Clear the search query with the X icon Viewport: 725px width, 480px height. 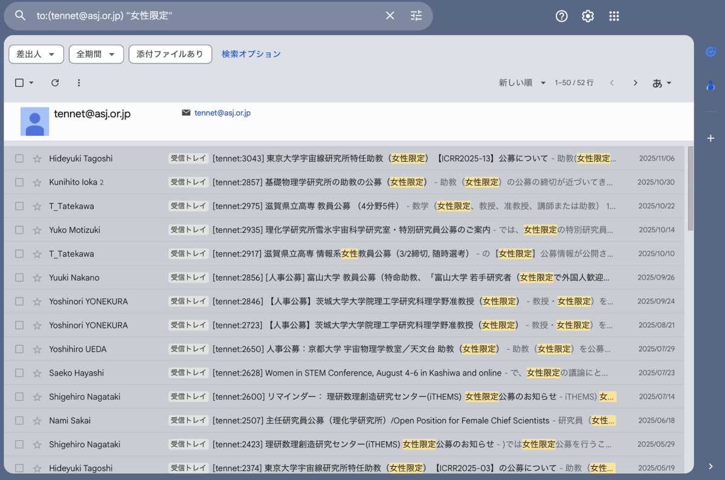tap(390, 16)
